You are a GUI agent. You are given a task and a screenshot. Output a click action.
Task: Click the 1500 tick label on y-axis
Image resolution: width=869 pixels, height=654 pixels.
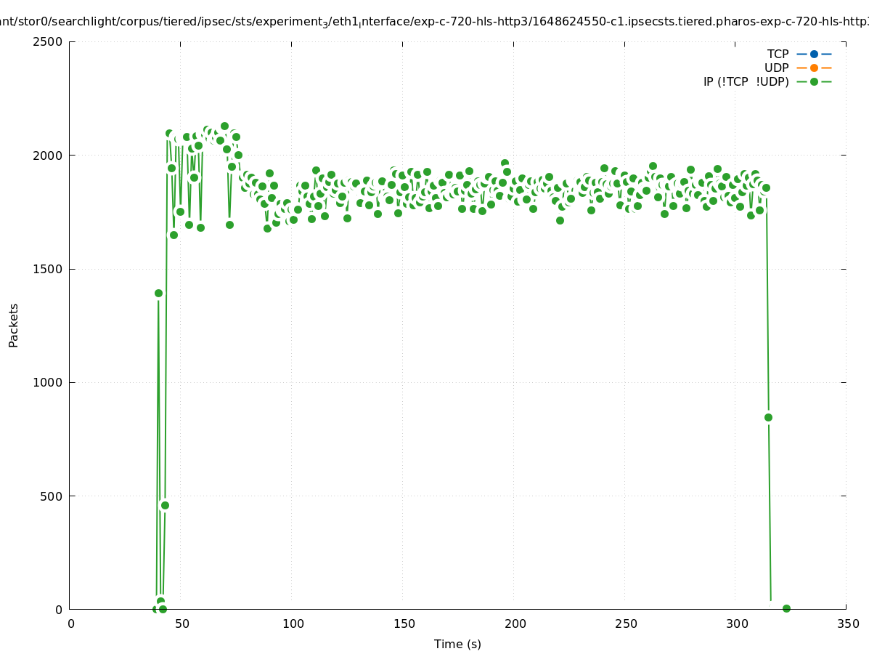(x=49, y=269)
